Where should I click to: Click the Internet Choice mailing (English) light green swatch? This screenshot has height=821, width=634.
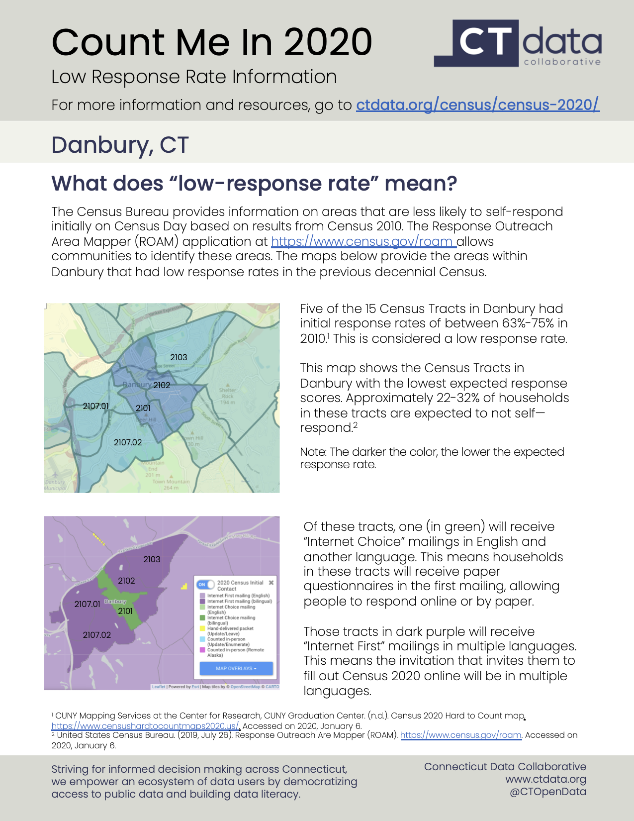click(202, 607)
